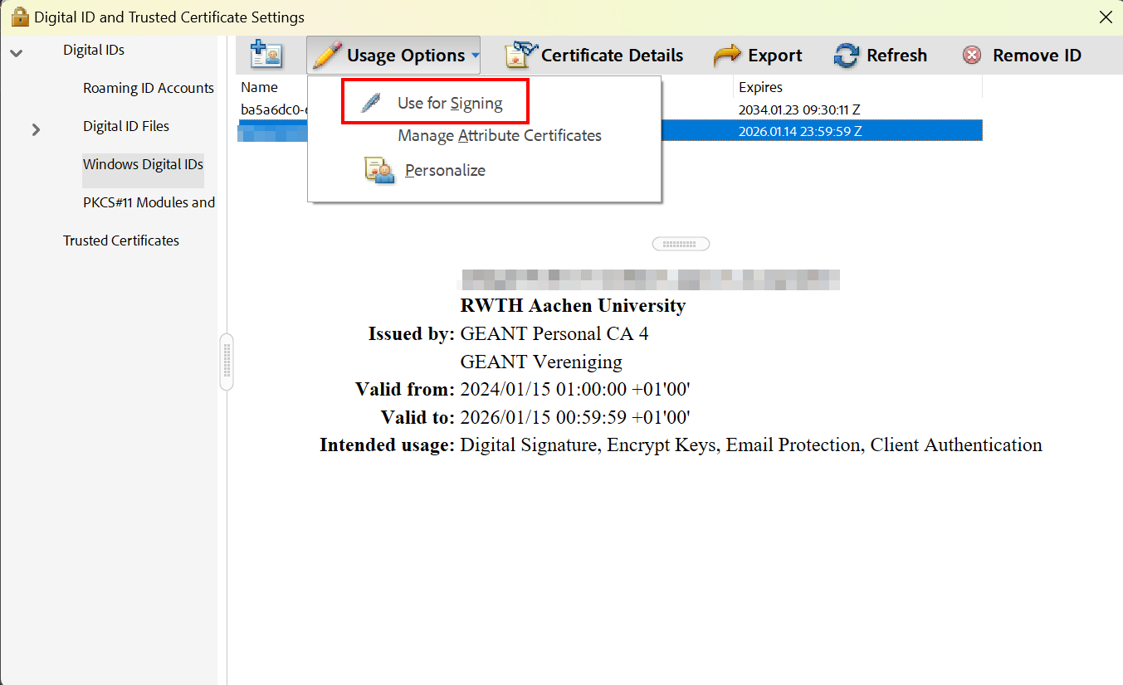Select PKCS#11 Modules and Tokens

pyautogui.click(x=149, y=202)
